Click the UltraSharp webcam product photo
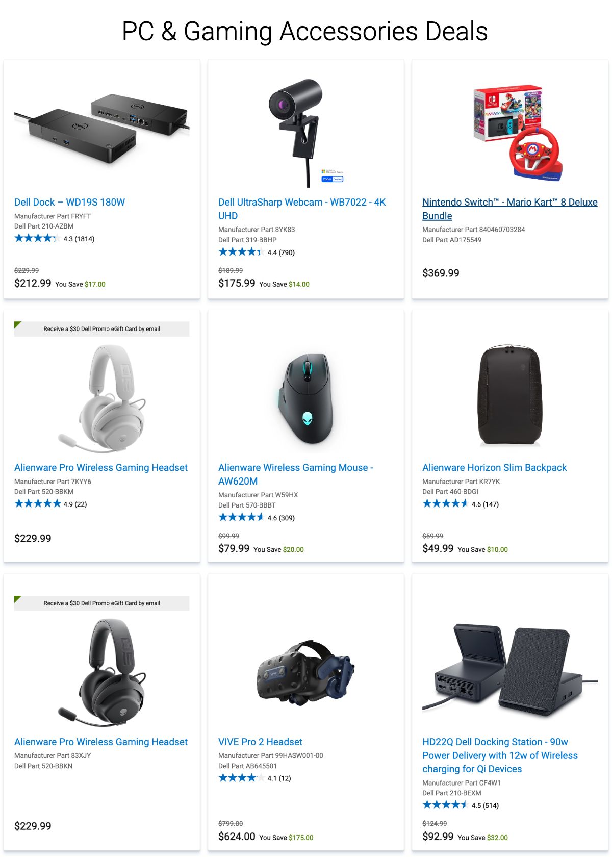612x860 pixels. coord(306,133)
